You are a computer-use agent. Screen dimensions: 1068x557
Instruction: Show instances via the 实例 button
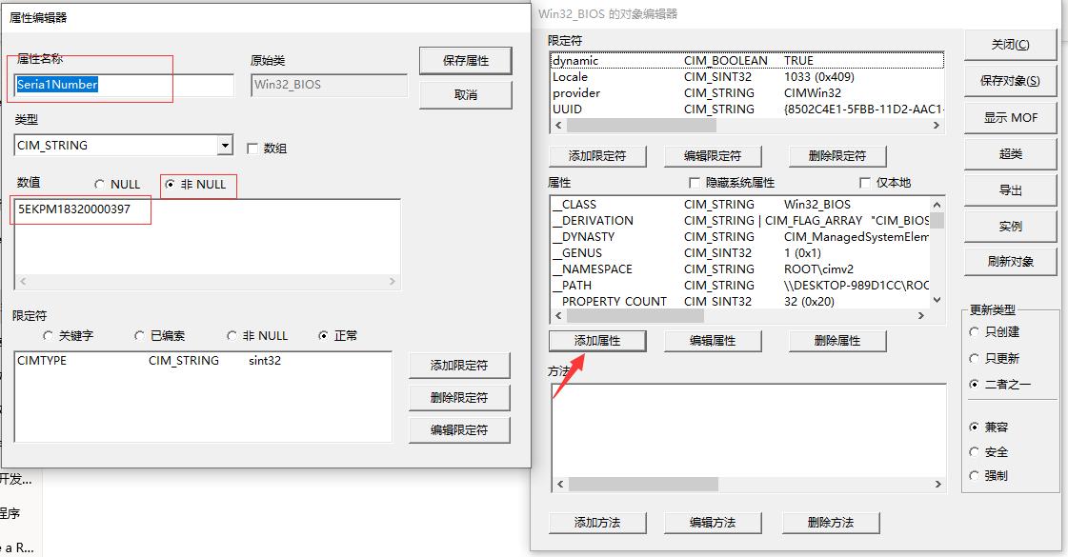[1011, 226]
